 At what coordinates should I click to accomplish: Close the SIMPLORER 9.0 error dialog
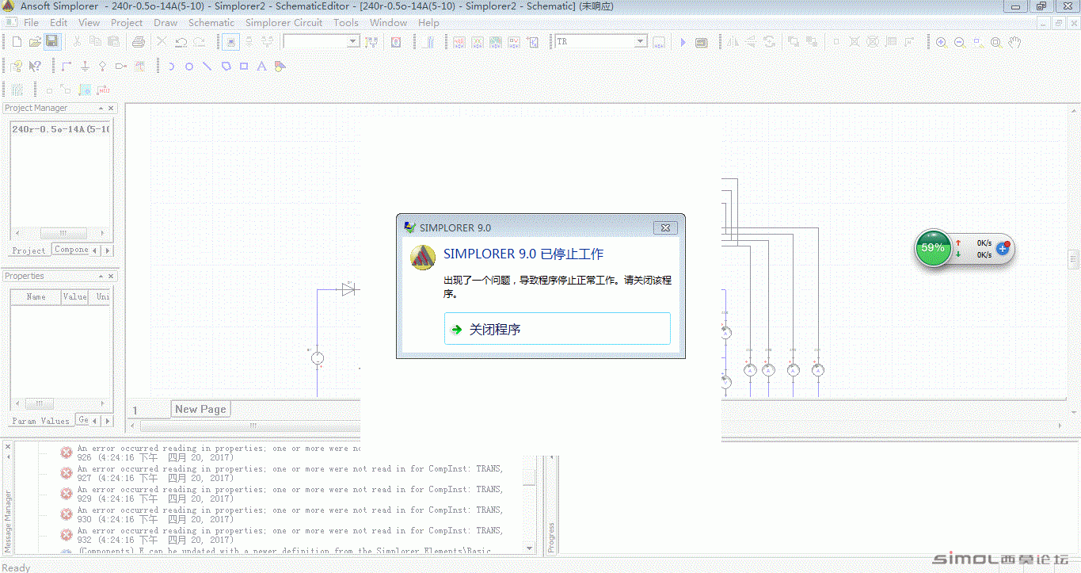pyautogui.click(x=666, y=227)
